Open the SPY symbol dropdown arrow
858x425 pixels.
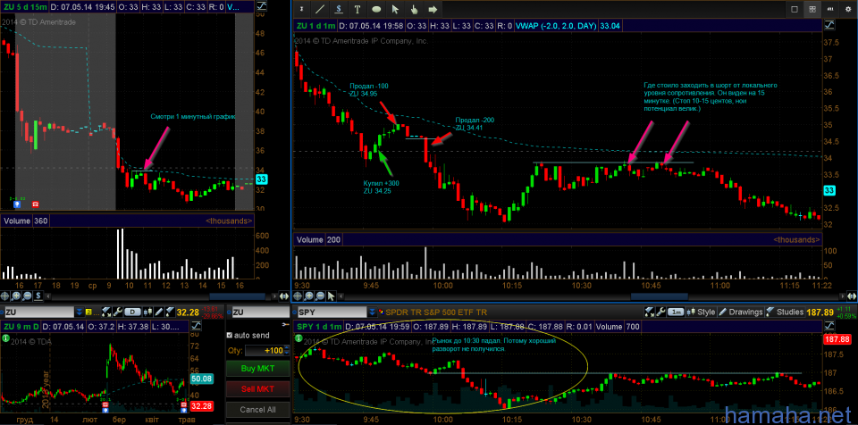pos(374,312)
